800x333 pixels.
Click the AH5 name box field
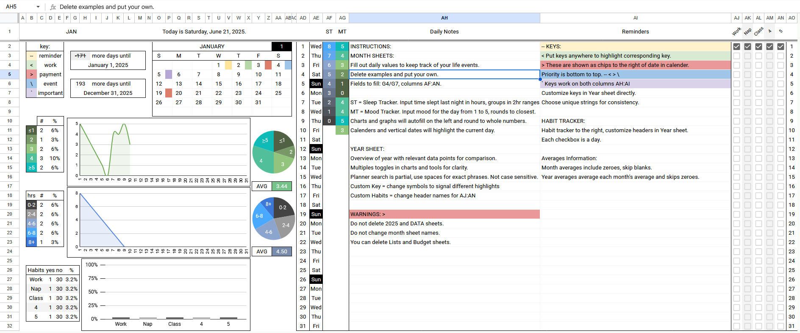(x=17, y=7)
